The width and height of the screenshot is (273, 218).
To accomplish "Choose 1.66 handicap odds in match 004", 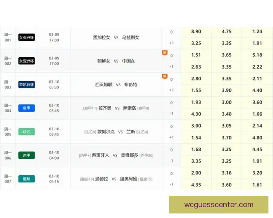I will point(257,114).
